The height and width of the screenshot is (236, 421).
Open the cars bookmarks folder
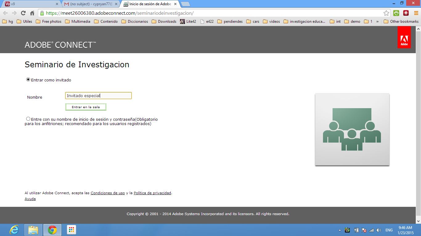pyautogui.click(x=253, y=22)
